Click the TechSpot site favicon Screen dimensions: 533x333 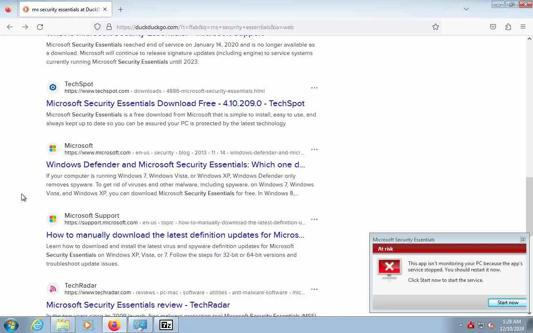click(x=53, y=87)
